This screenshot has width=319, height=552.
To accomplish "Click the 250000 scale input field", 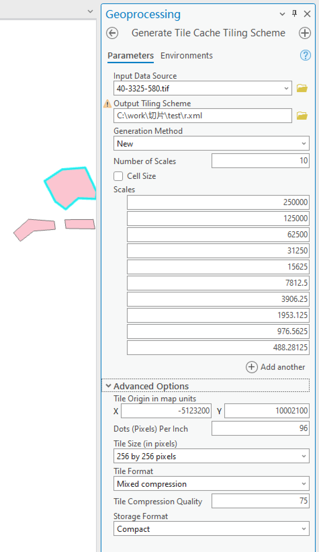I will point(218,202).
